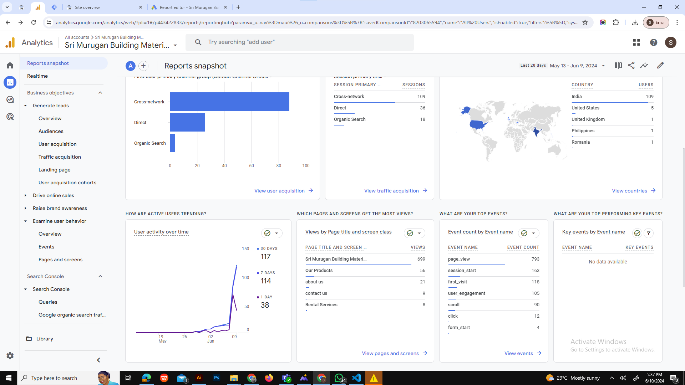685x385 pixels.
Task: Open Admin via the gear icon
Action: [10, 355]
